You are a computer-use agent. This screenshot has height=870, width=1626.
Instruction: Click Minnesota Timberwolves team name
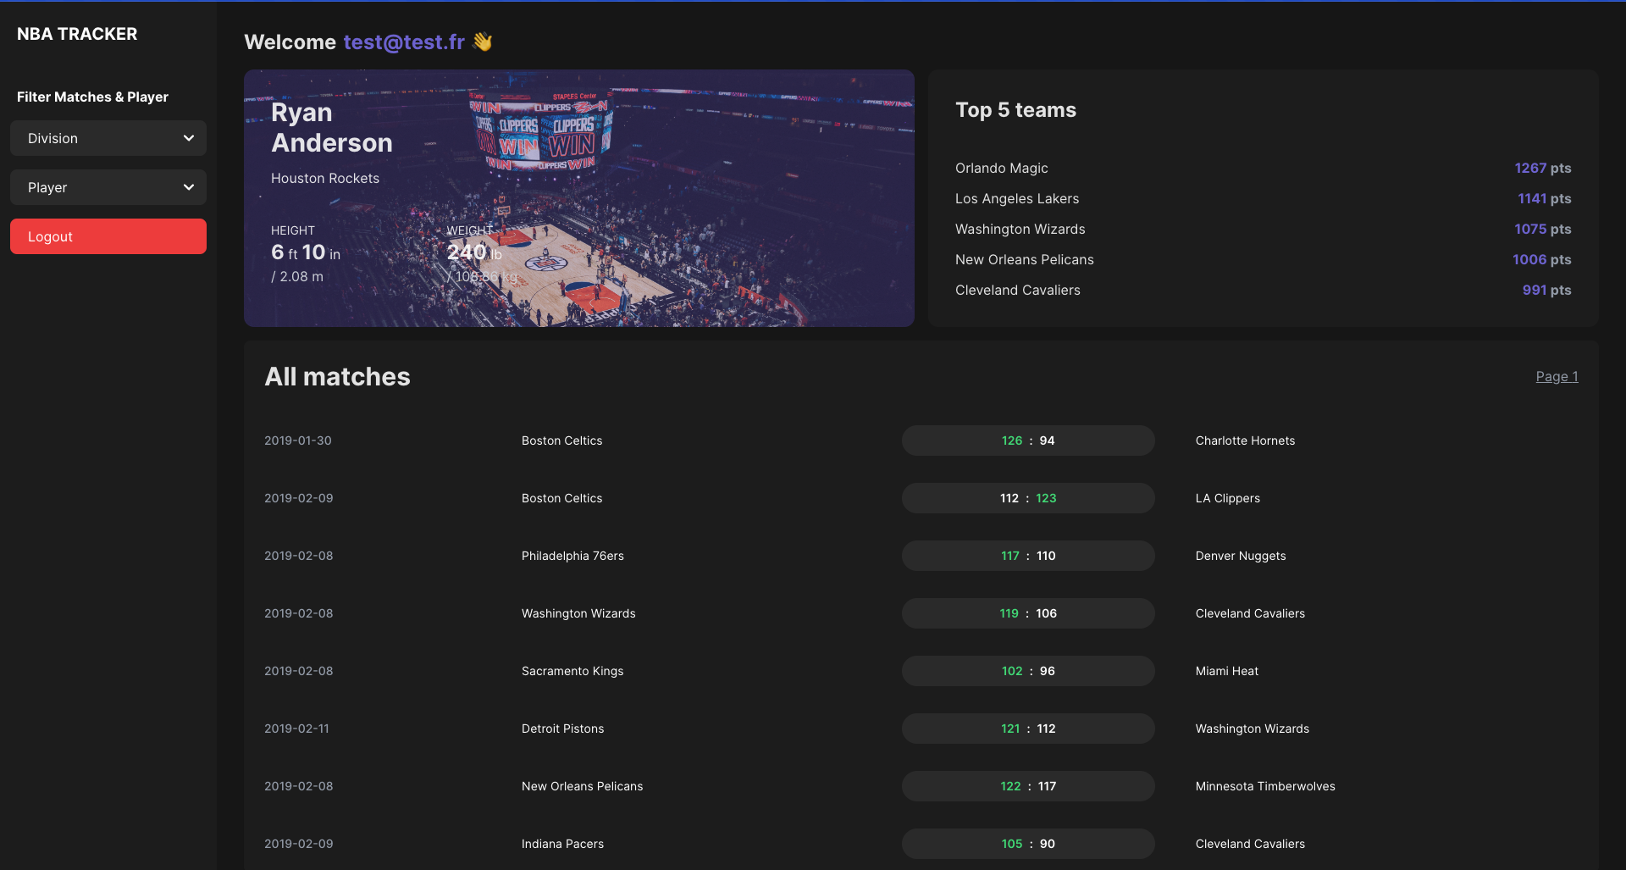(1265, 786)
